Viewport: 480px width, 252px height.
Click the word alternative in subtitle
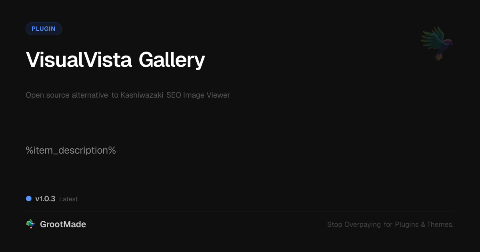[90, 95]
